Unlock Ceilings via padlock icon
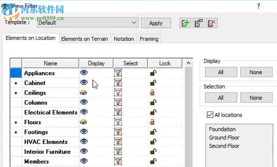Viewport: 277px width, 167px height. pyautogui.click(x=152, y=92)
